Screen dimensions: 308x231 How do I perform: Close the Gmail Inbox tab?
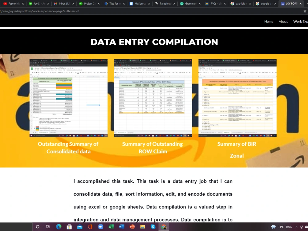click(73, 3)
